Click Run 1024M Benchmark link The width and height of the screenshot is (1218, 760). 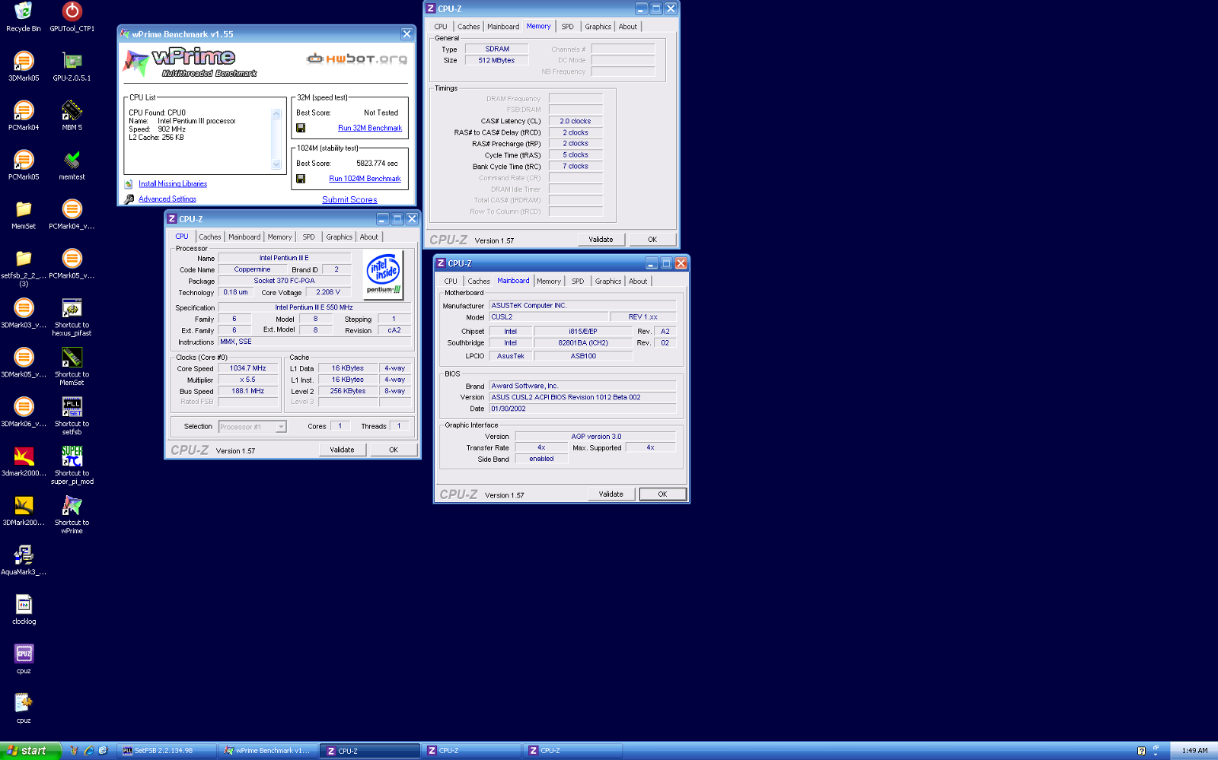tap(365, 179)
